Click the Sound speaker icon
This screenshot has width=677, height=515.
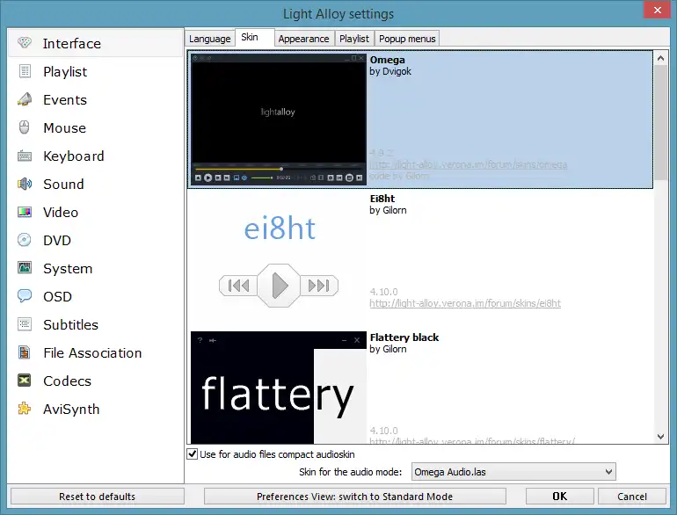tap(25, 184)
